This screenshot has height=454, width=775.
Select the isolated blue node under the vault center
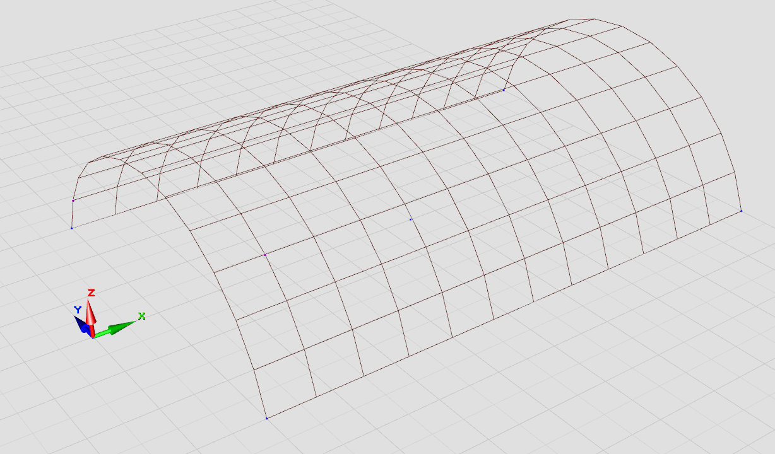coord(411,219)
